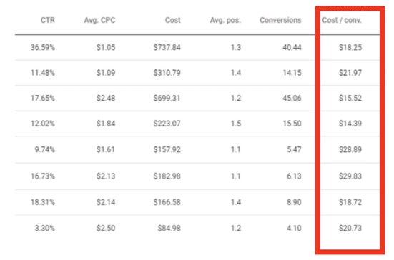This screenshot has width=394, height=260.
Task: Sort by the CTR column header
Action: [48, 20]
